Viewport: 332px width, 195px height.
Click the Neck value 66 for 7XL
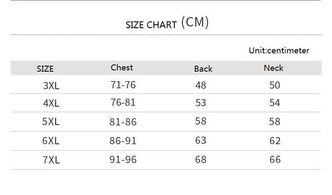pyautogui.click(x=275, y=160)
